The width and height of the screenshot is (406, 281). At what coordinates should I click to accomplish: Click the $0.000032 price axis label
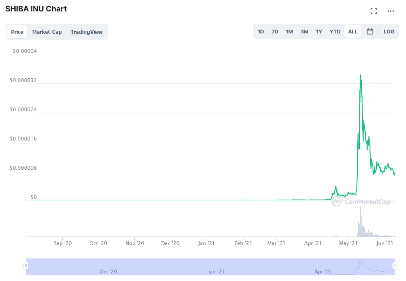(23, 80)
